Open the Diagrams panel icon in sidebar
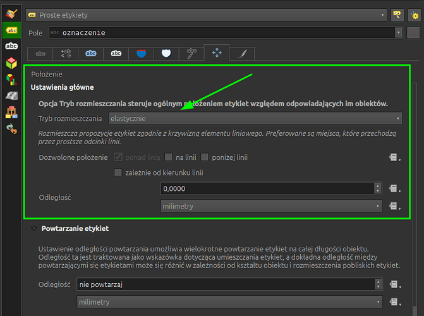Viewport: 424px width, 316px height. pos(11,80)
